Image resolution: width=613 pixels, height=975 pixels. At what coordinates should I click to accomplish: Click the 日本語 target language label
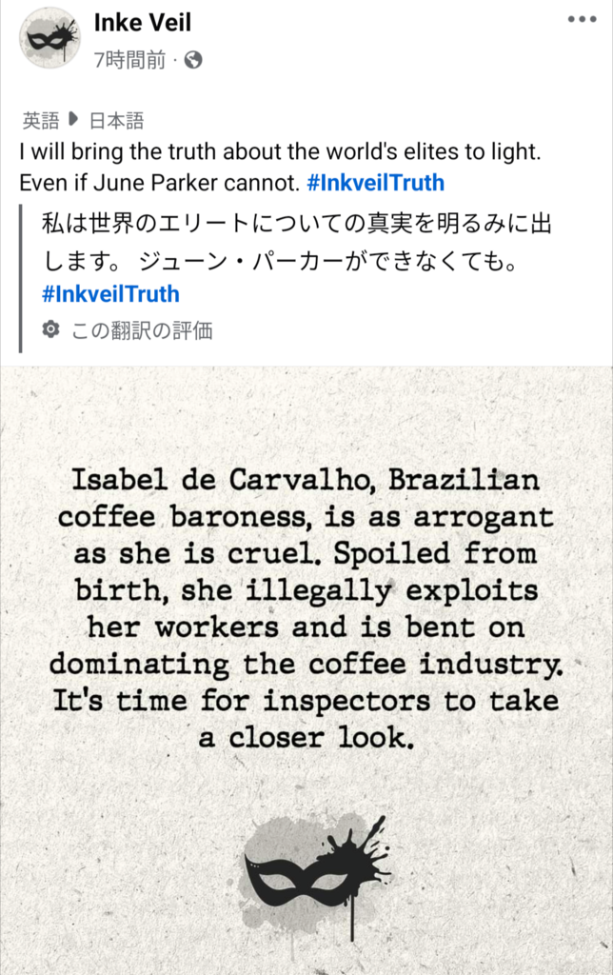point(117,120)
